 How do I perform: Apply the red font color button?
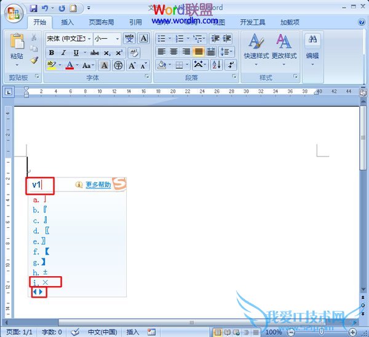[x=69, y=66]
